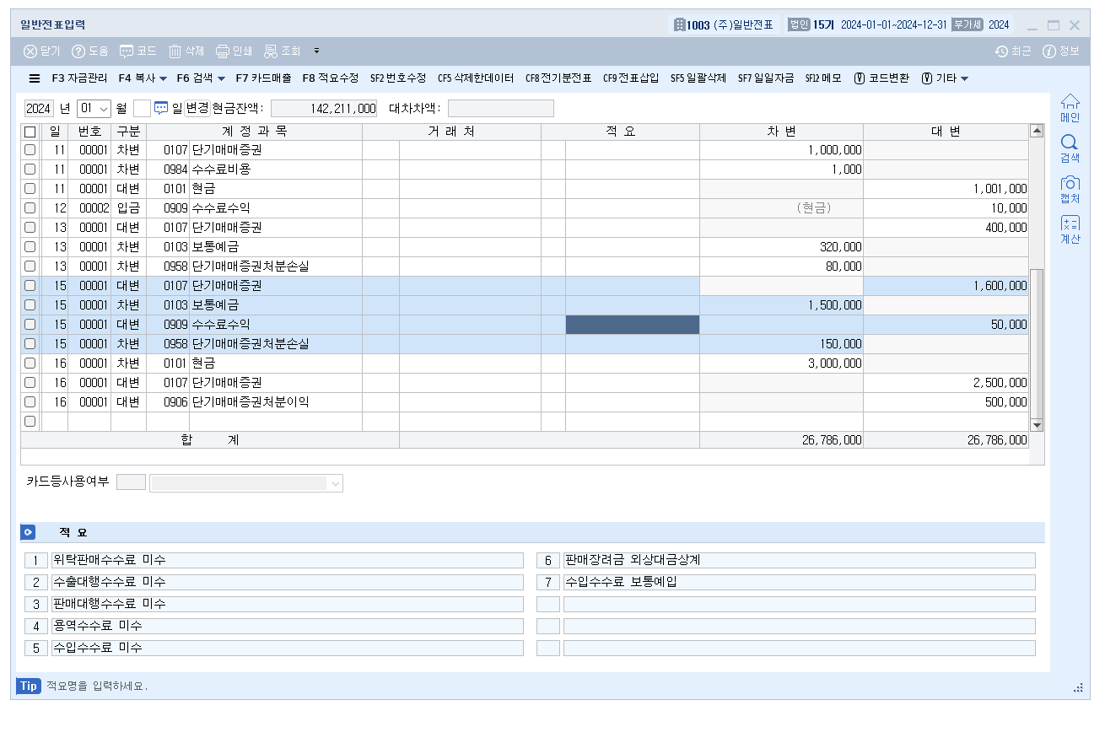The image size is (1105, 743).
Task: Select 적요 option 수입수수료 보통예입
Action: point(798,583)
